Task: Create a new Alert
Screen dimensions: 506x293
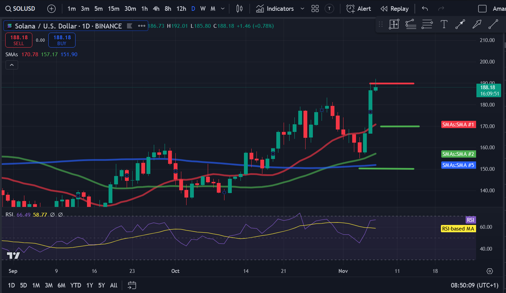Action: 359,9
